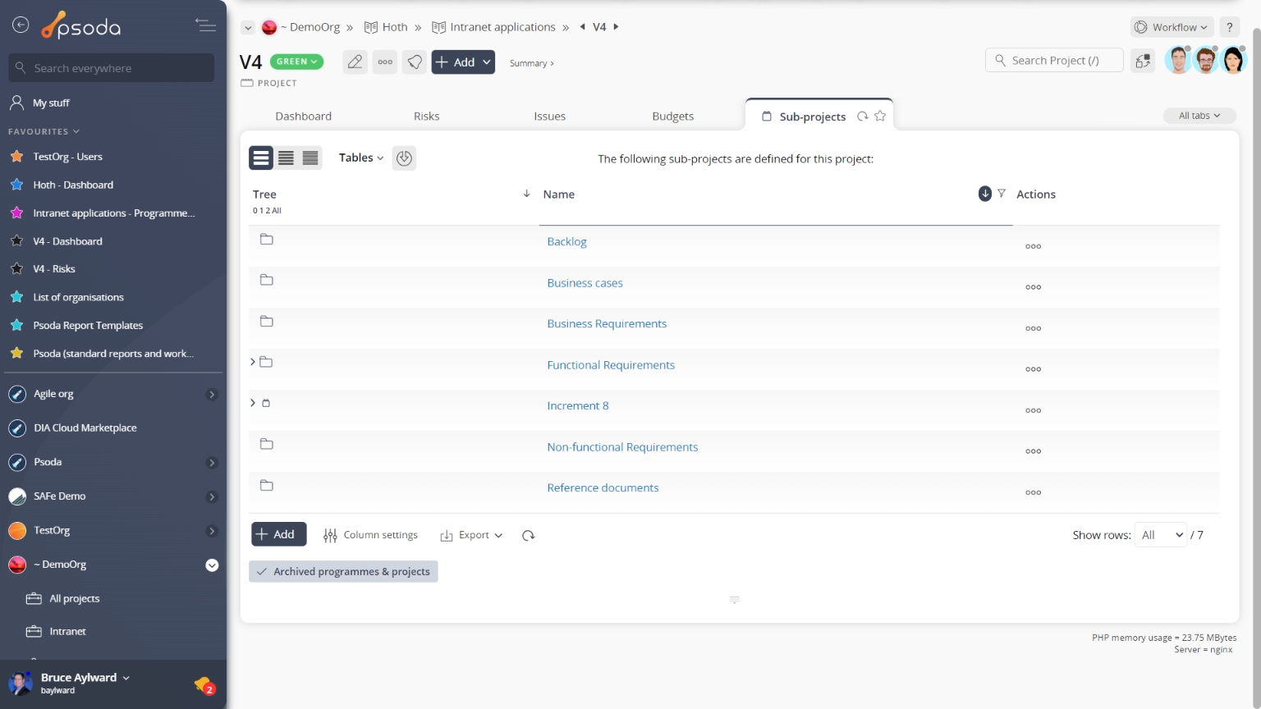Switch to the Issues tab

(x=550, y=116)
